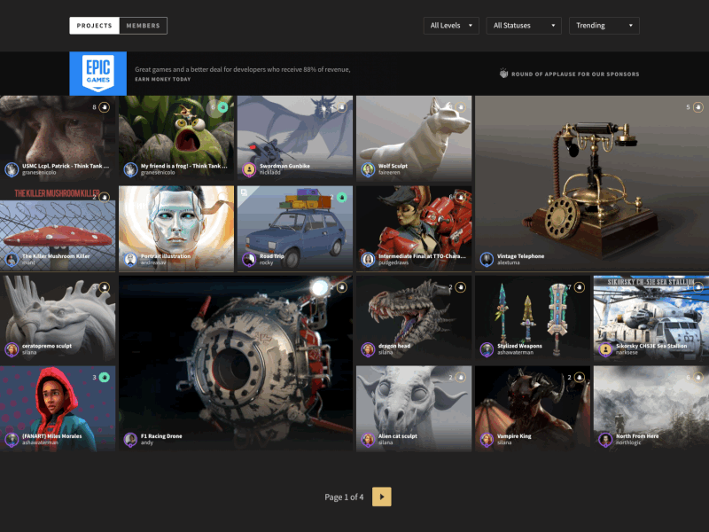709x532 pixels.
Task: Click the applause icon on USMC Lcpl. Patrick
Action: click(104, 108)
